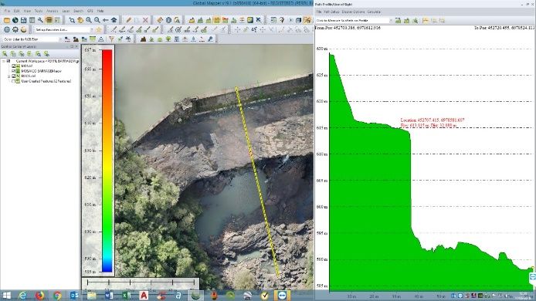
Task: Collapse the Current Workspace tree node
Action: point(4,61)
